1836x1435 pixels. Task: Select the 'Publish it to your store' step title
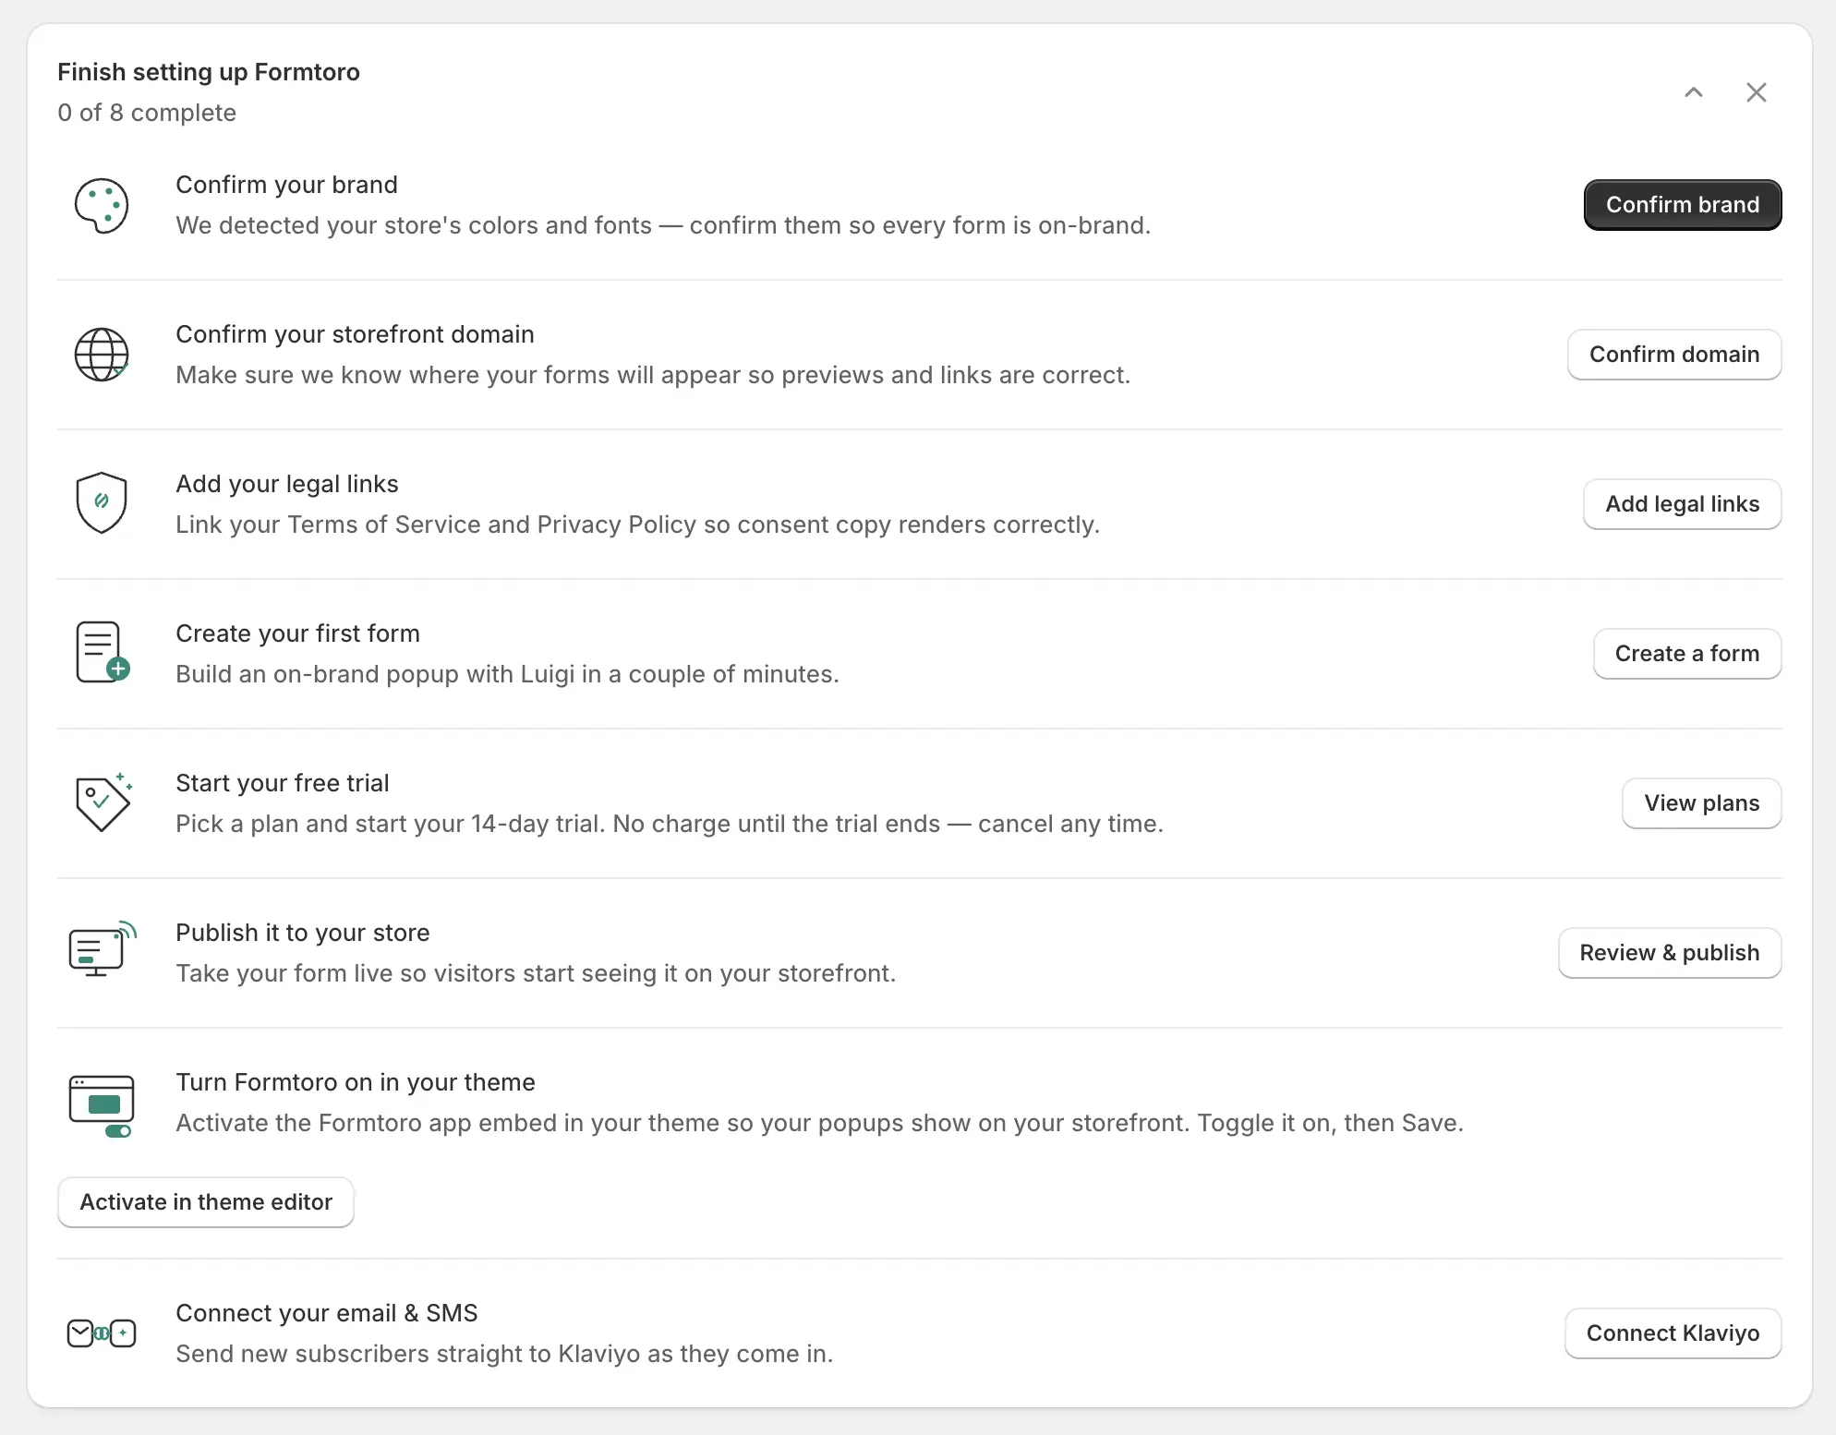[x=302, y=933]
